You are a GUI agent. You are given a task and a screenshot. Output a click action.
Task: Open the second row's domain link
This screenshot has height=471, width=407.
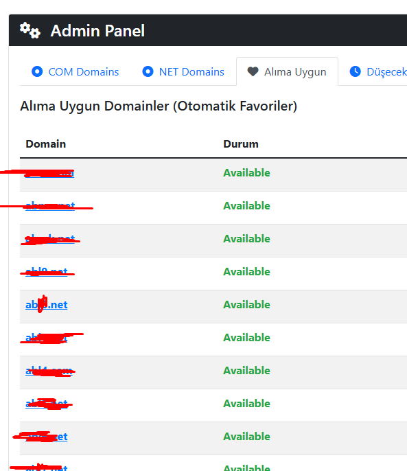(x=50, y=206)
